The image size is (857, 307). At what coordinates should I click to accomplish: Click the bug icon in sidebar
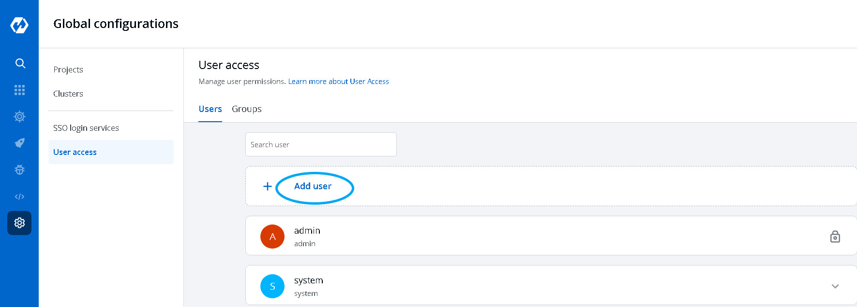20,169
